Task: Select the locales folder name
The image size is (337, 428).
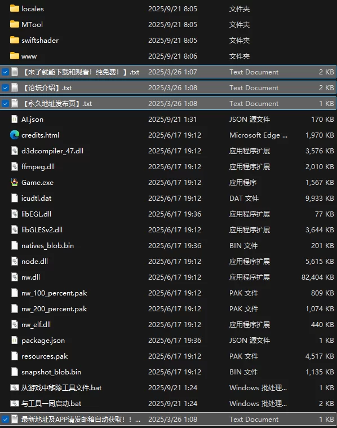Action: tap(33, 8)
